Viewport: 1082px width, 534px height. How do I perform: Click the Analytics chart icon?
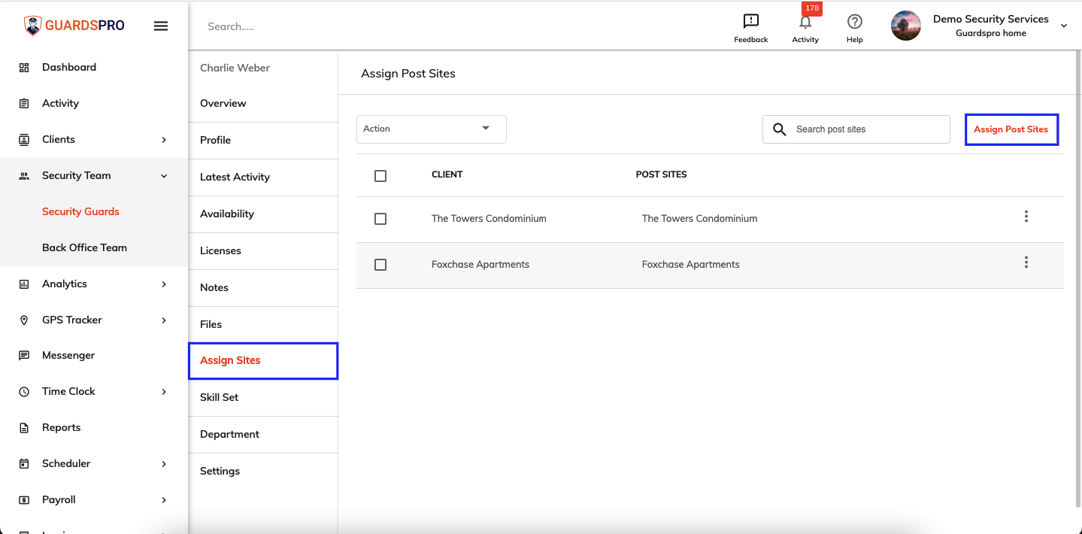(x=24, y=284)
